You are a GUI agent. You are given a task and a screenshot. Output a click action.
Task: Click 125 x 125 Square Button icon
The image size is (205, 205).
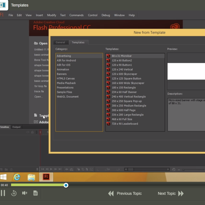[x=108, y=79]
